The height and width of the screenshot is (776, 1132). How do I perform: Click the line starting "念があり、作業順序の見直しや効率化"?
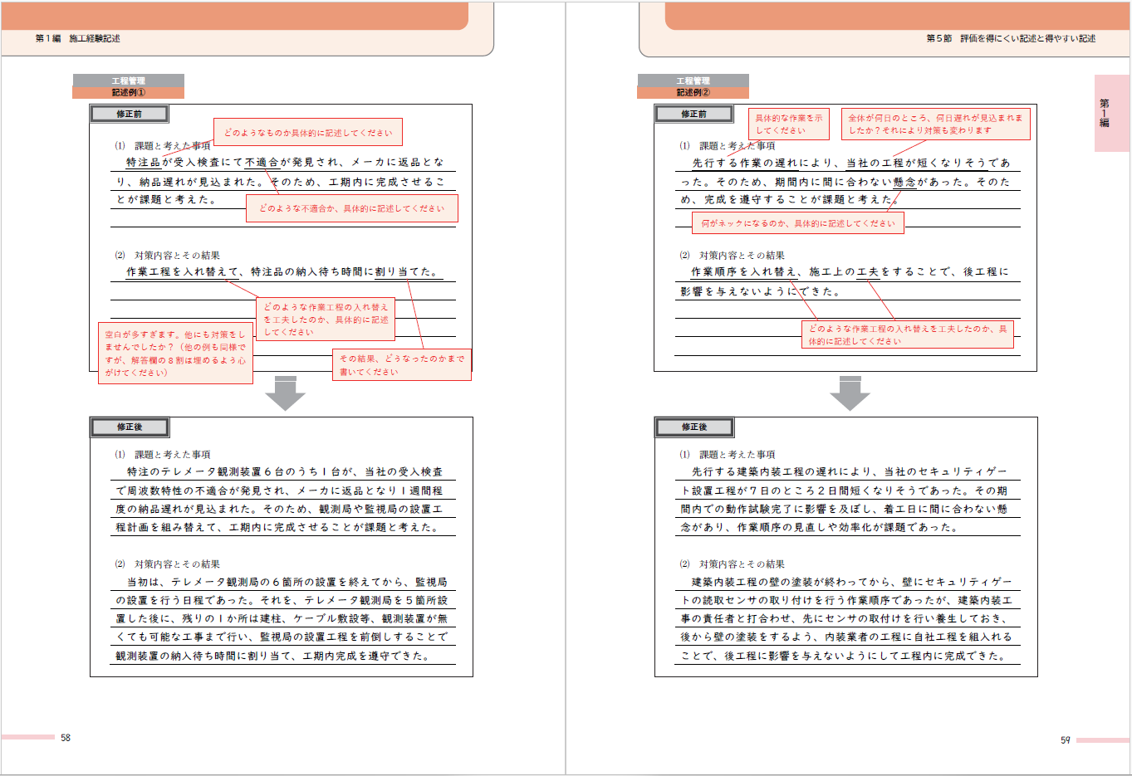tap(820, 527)
